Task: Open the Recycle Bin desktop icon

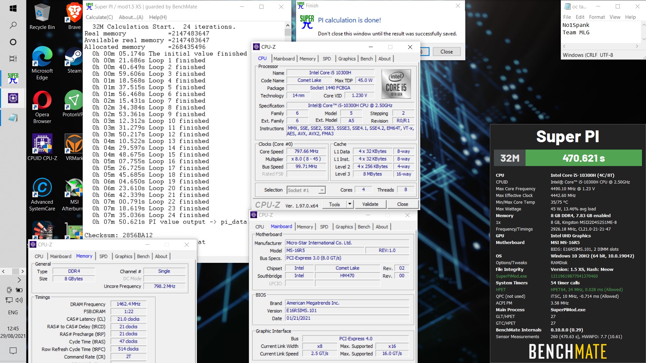Action: point(42,16)
